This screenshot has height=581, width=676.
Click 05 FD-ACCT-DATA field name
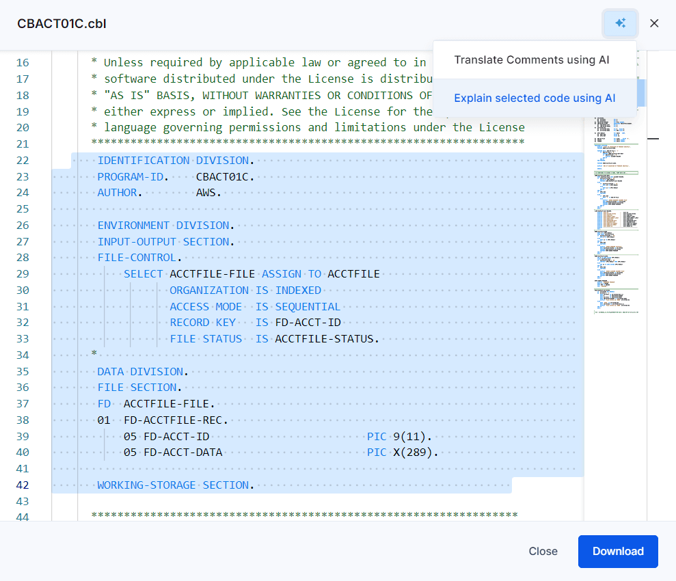173,452
